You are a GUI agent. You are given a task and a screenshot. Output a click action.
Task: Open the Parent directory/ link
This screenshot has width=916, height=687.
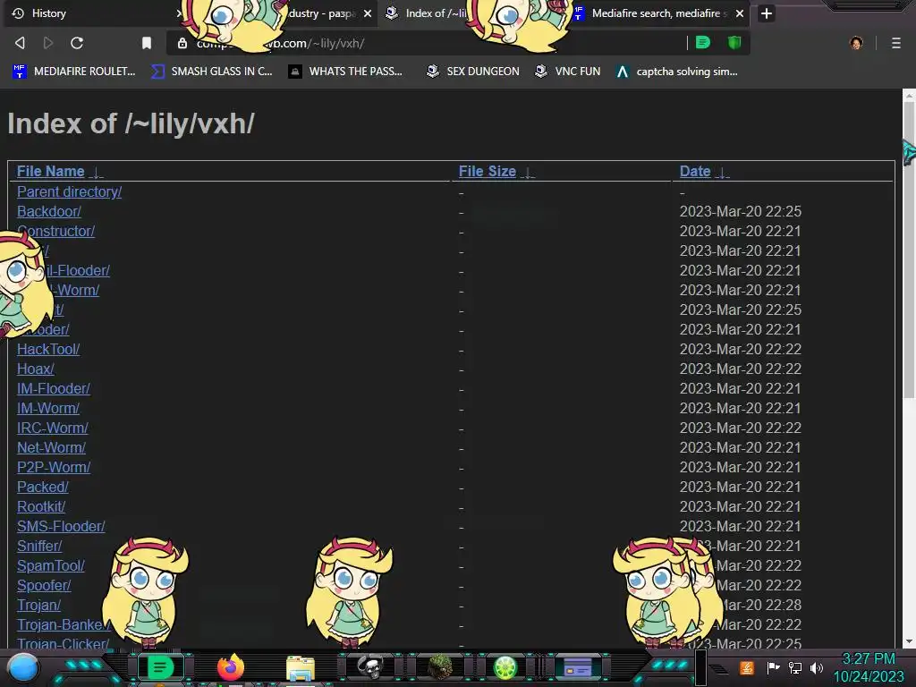(70, 191)
